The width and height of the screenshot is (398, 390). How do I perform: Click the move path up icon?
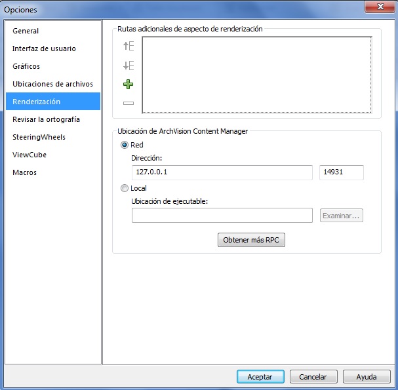tap(129, 46)
